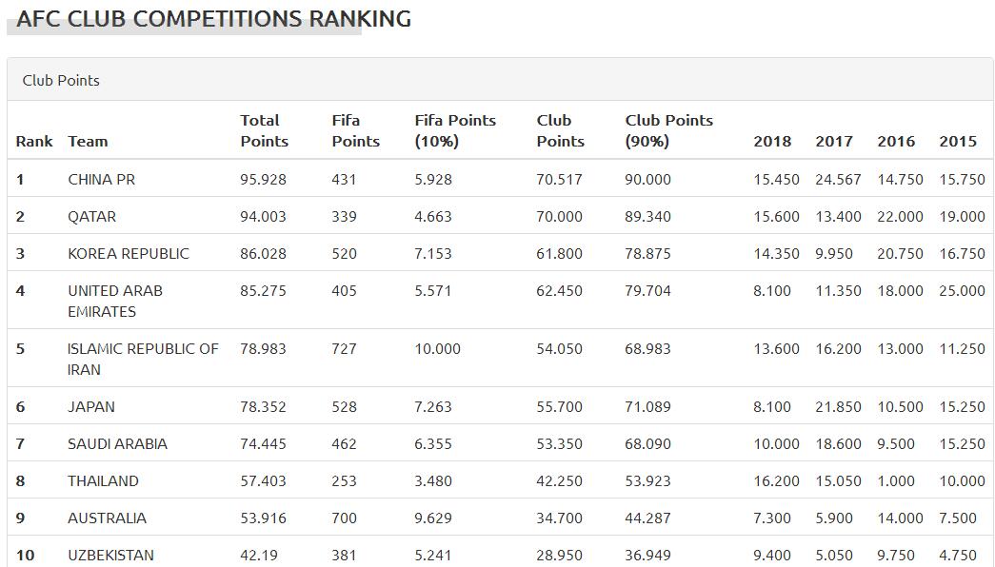Click the Club Points tab header

click(61, 80)
